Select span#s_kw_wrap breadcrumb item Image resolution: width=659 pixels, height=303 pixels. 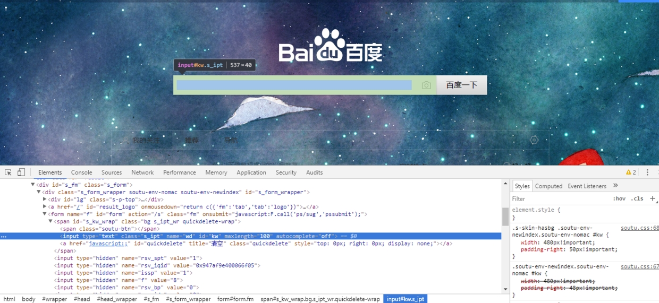click(320, 299)
